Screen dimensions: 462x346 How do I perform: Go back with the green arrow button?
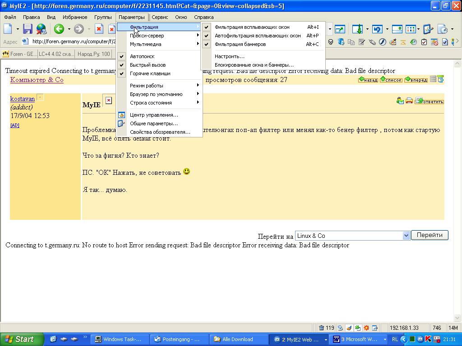(59, 29)
